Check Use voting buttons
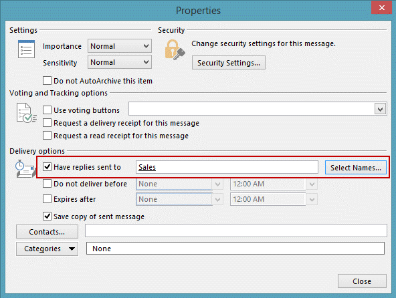The image size is (396, 298). point(47,110)
